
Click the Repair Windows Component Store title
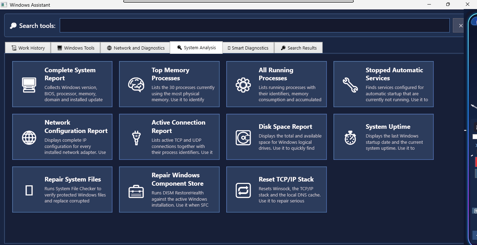point(177,179)
